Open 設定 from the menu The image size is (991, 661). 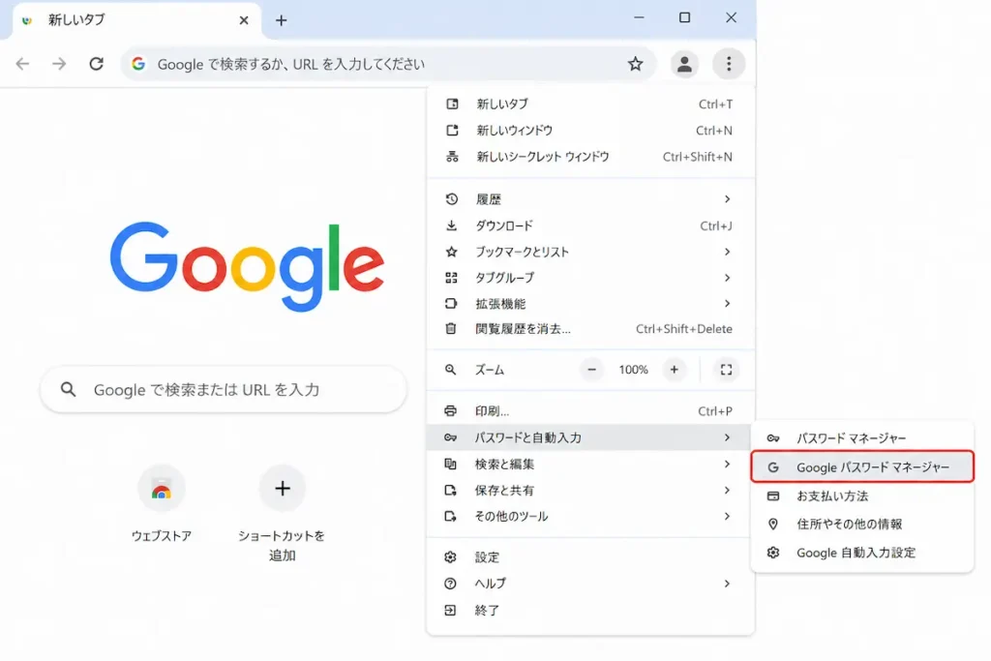tap(590, 557)
